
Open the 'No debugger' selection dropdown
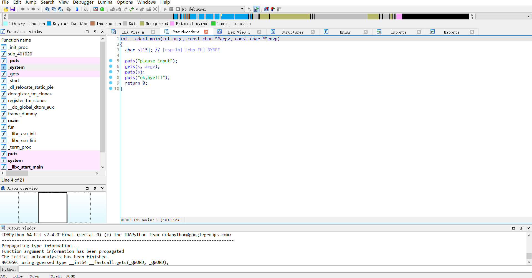tap(213, 9)
